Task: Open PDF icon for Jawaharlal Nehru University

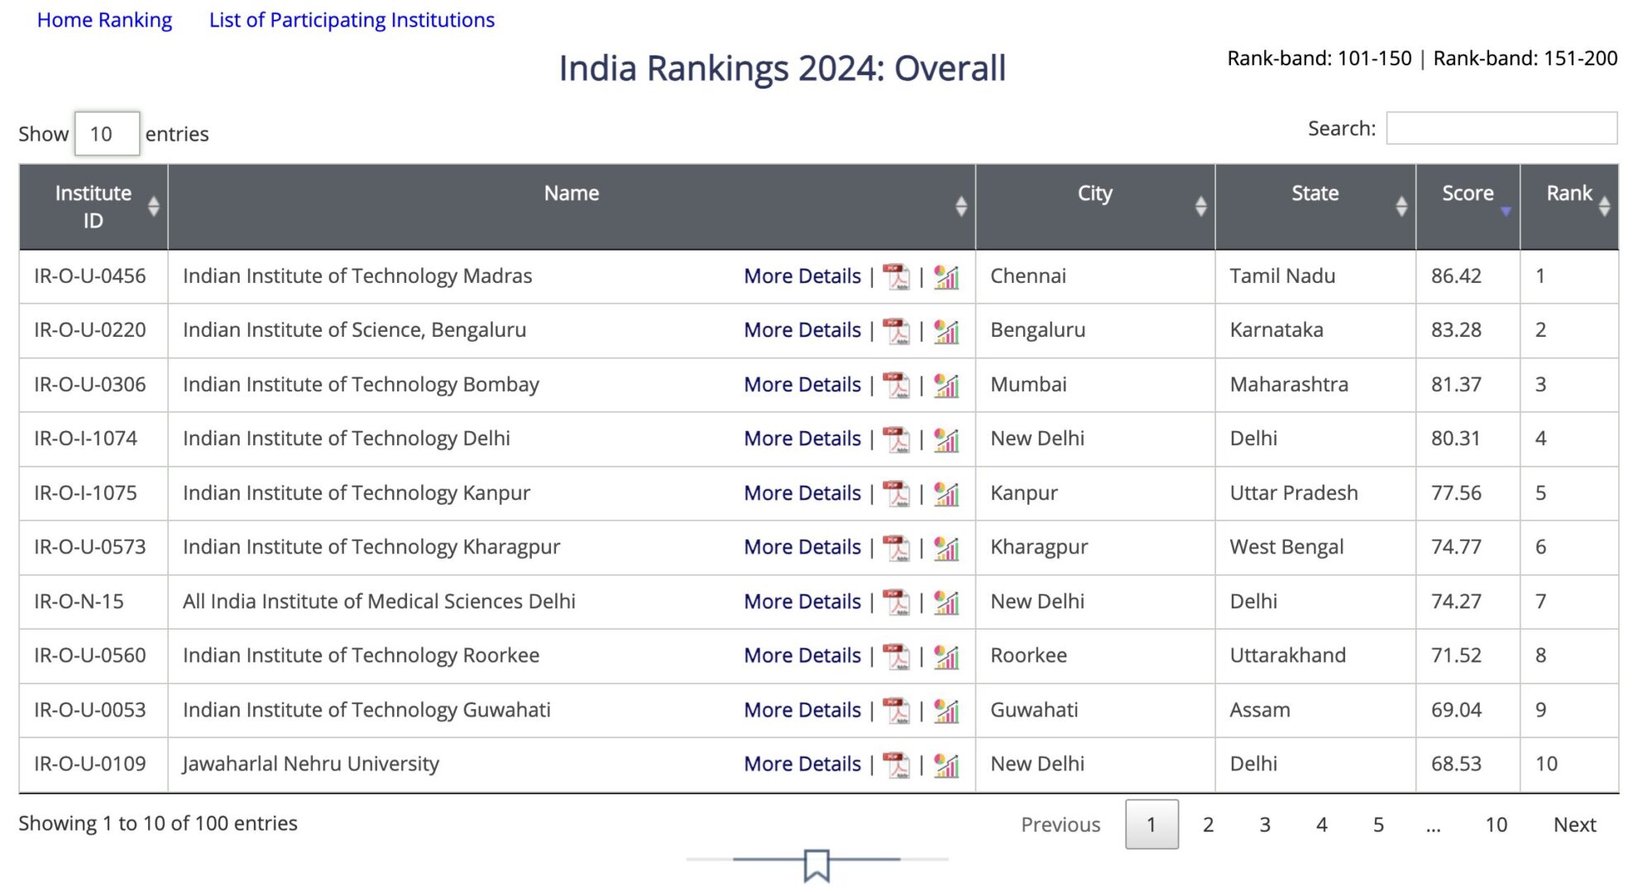Action: (896, 765)
